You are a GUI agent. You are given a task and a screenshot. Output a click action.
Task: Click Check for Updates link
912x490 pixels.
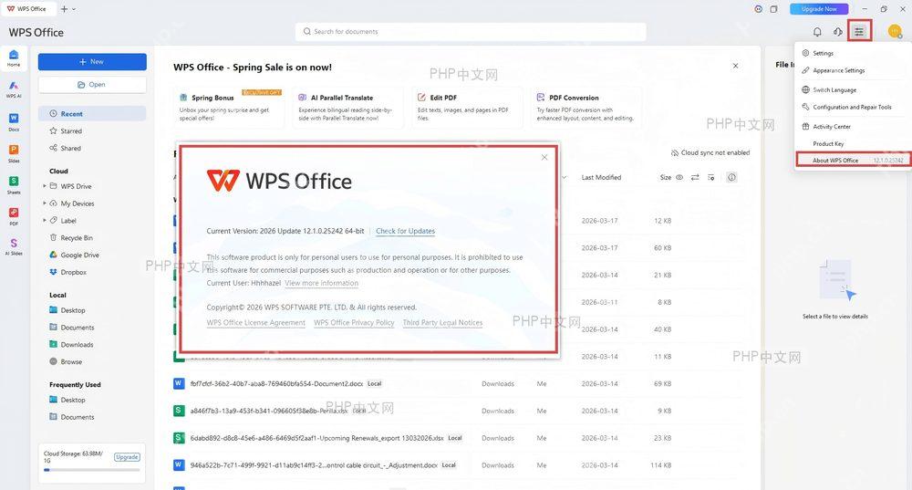tap(406, 231)
